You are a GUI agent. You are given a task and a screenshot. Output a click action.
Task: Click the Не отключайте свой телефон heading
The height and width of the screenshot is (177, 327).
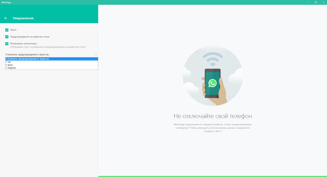coord(213,116)
